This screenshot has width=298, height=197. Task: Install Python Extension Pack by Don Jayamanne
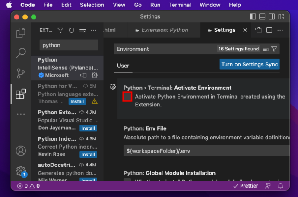(88, 128)
